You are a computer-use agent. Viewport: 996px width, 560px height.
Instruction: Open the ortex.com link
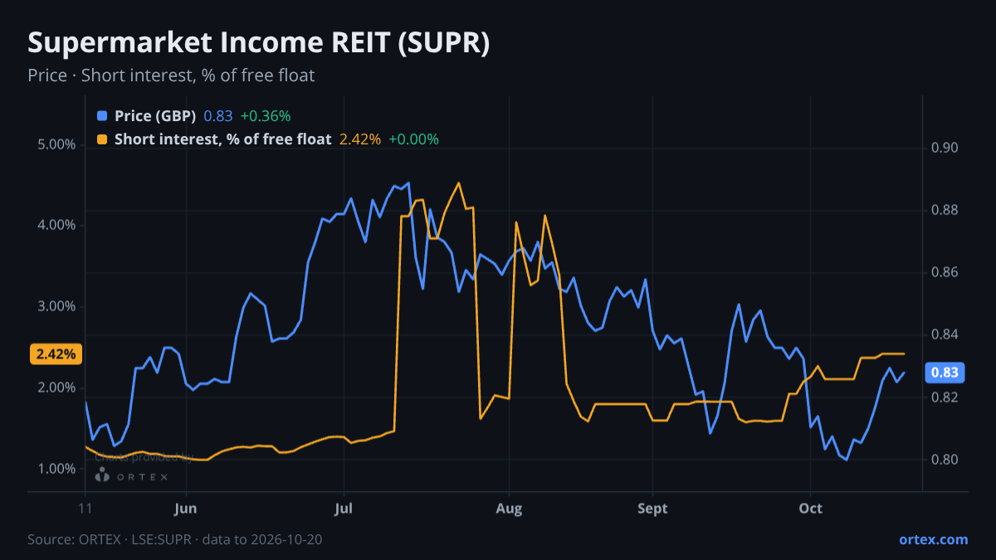coord(933,539)
